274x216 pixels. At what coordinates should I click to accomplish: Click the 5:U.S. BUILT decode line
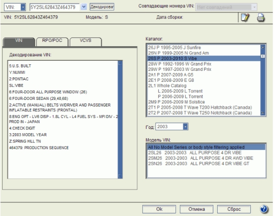coord(20,66)
